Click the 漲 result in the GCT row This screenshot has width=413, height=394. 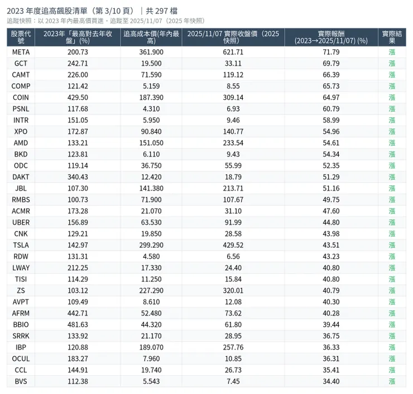click(392, 63)
